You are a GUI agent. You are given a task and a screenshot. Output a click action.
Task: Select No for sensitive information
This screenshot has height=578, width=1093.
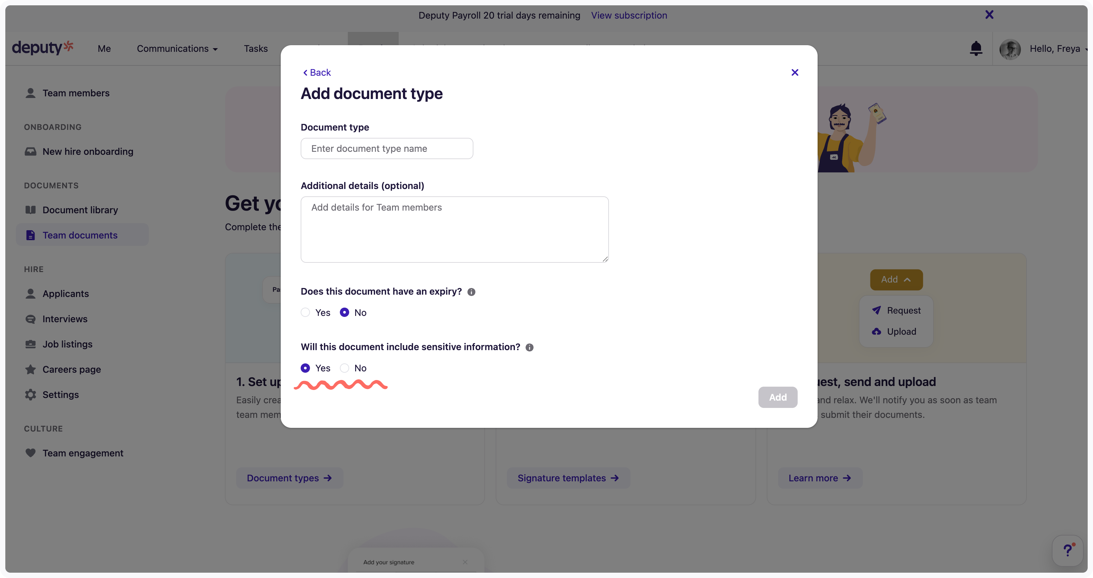345,368
